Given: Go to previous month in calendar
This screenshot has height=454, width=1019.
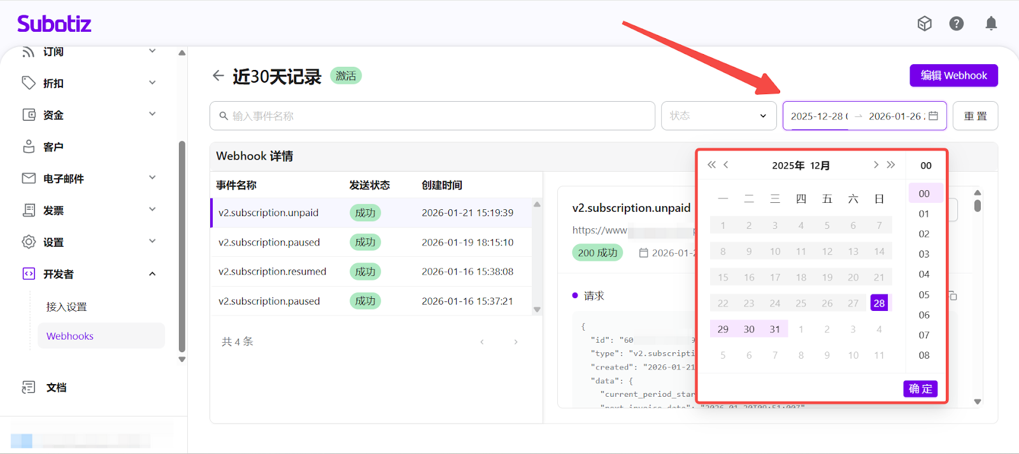Looking at the screenshot, I should (725, 165).
